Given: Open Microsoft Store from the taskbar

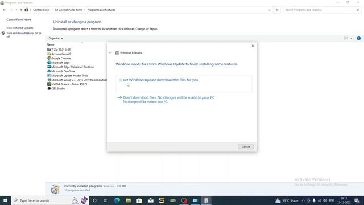Looking at the screenshot, I should click(139, 200).
